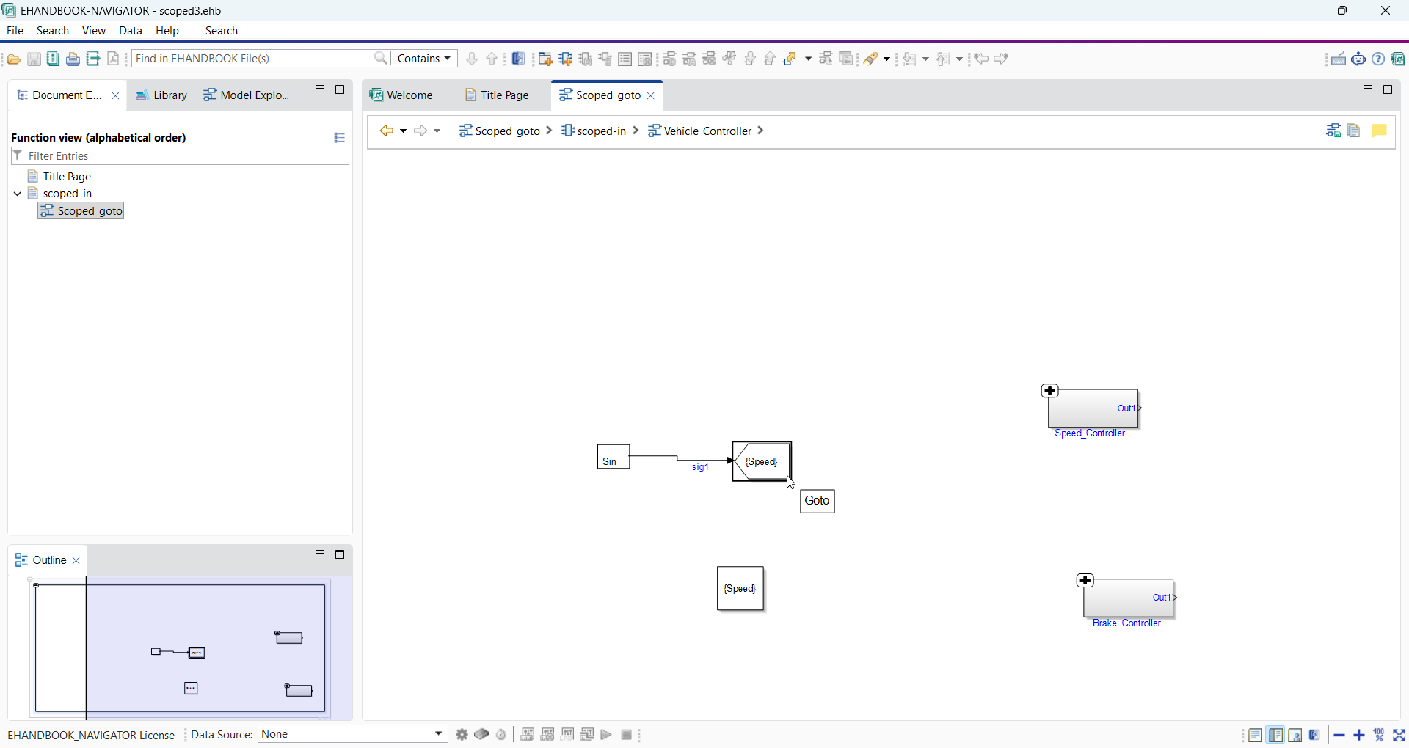Image resolution: width=1409 pixels, height=748 pixels.
Task: Click the Vehicle_Controller breadcrumb
Action: click(x=700, y=131)
